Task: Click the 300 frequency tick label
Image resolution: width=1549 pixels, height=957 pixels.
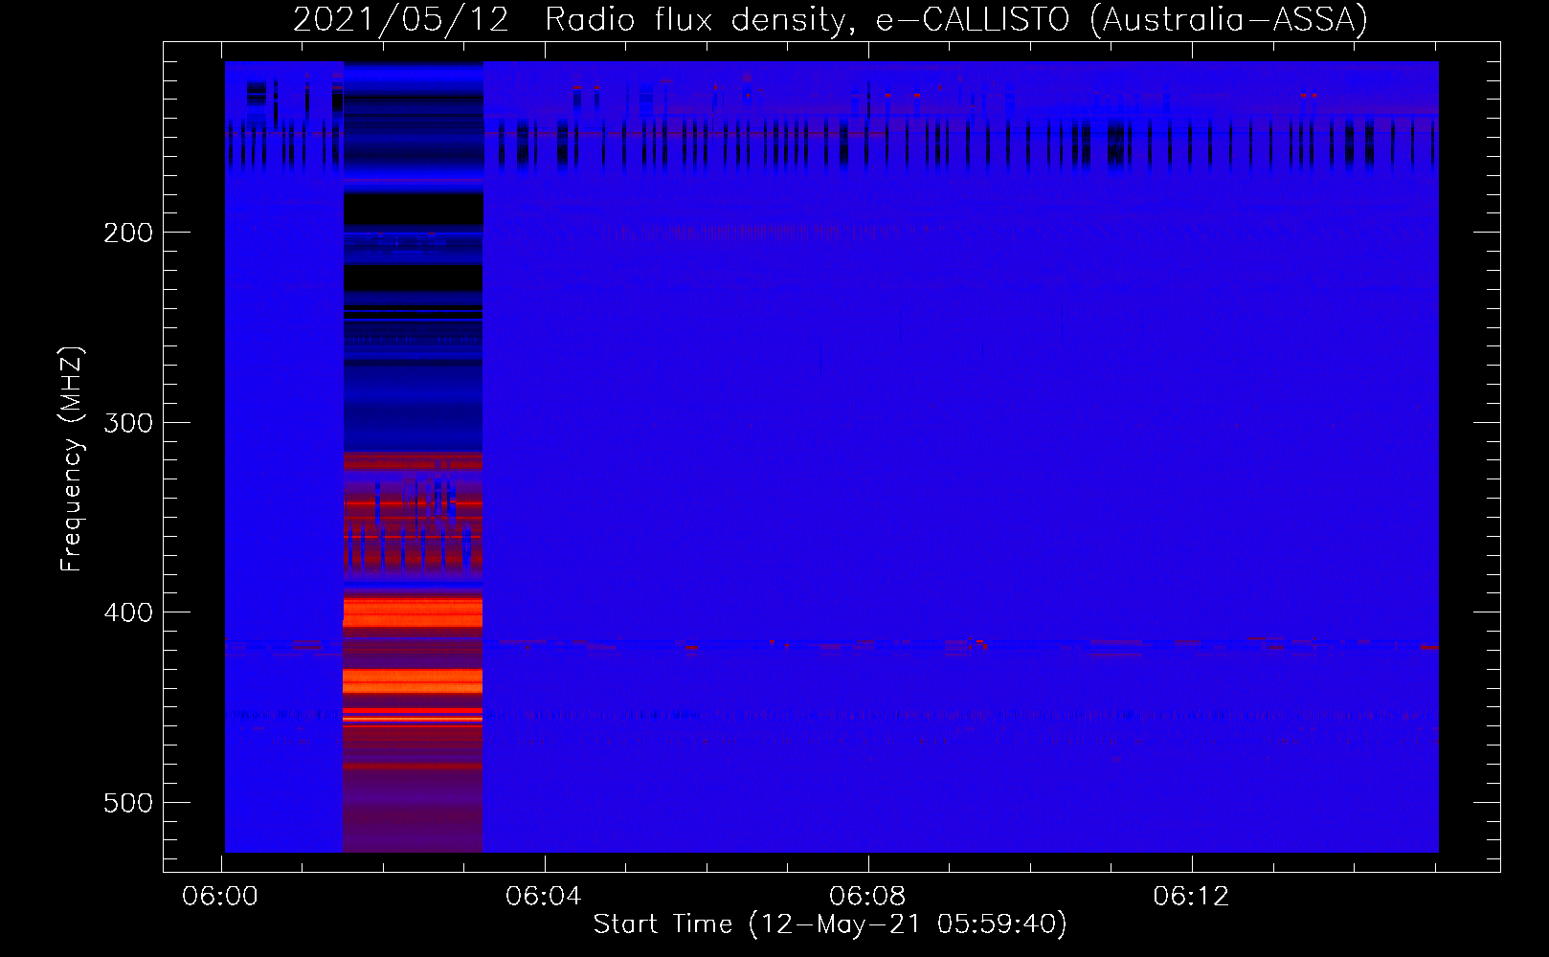Action: click(128, 423)
